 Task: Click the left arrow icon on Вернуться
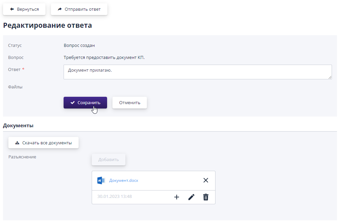pyautogui.click(x=12, y=9)
